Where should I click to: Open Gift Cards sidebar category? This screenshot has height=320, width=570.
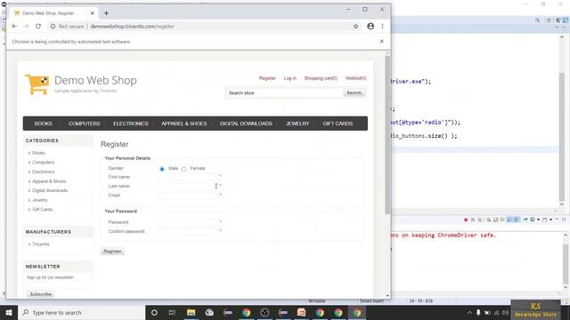[x=43, y=210]
